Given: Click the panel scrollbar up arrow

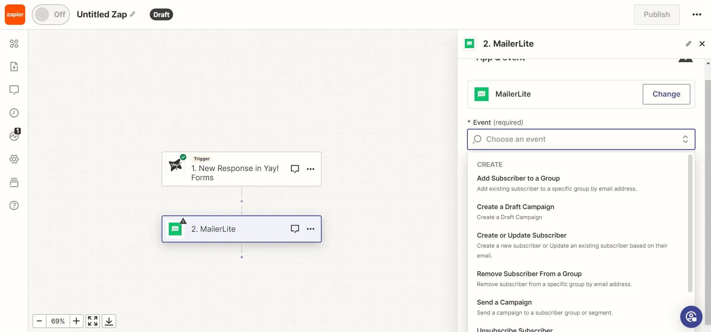Looking at the screenshot, I should (x=708, y=63).
